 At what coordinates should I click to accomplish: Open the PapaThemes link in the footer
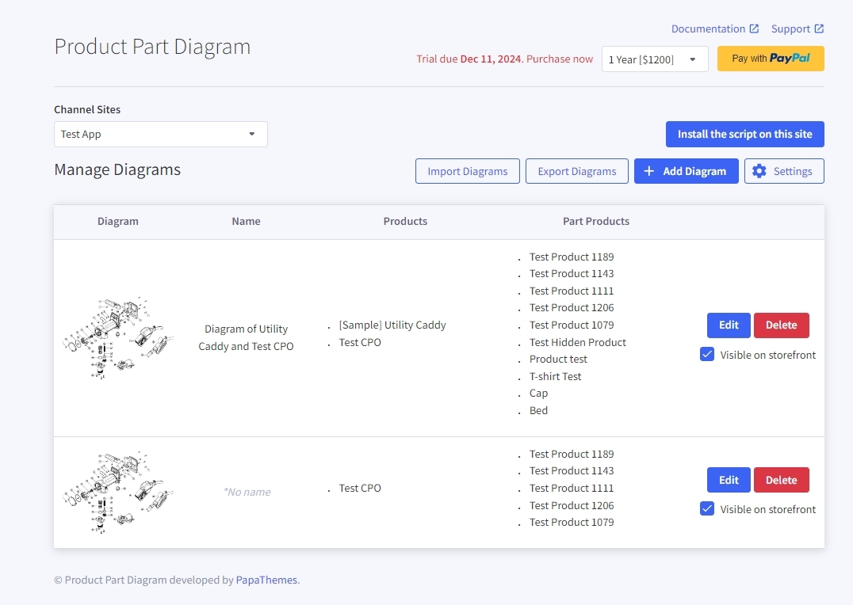pos(266,580)
